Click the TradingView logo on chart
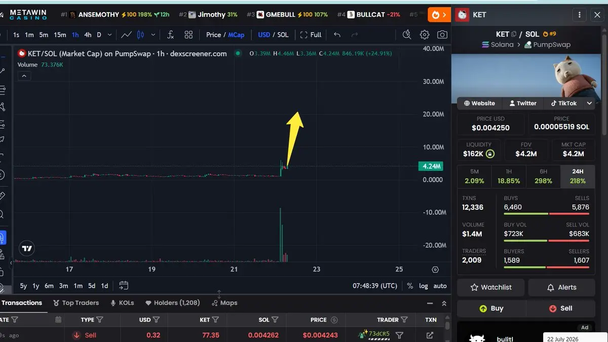 (x=27, y=249)
